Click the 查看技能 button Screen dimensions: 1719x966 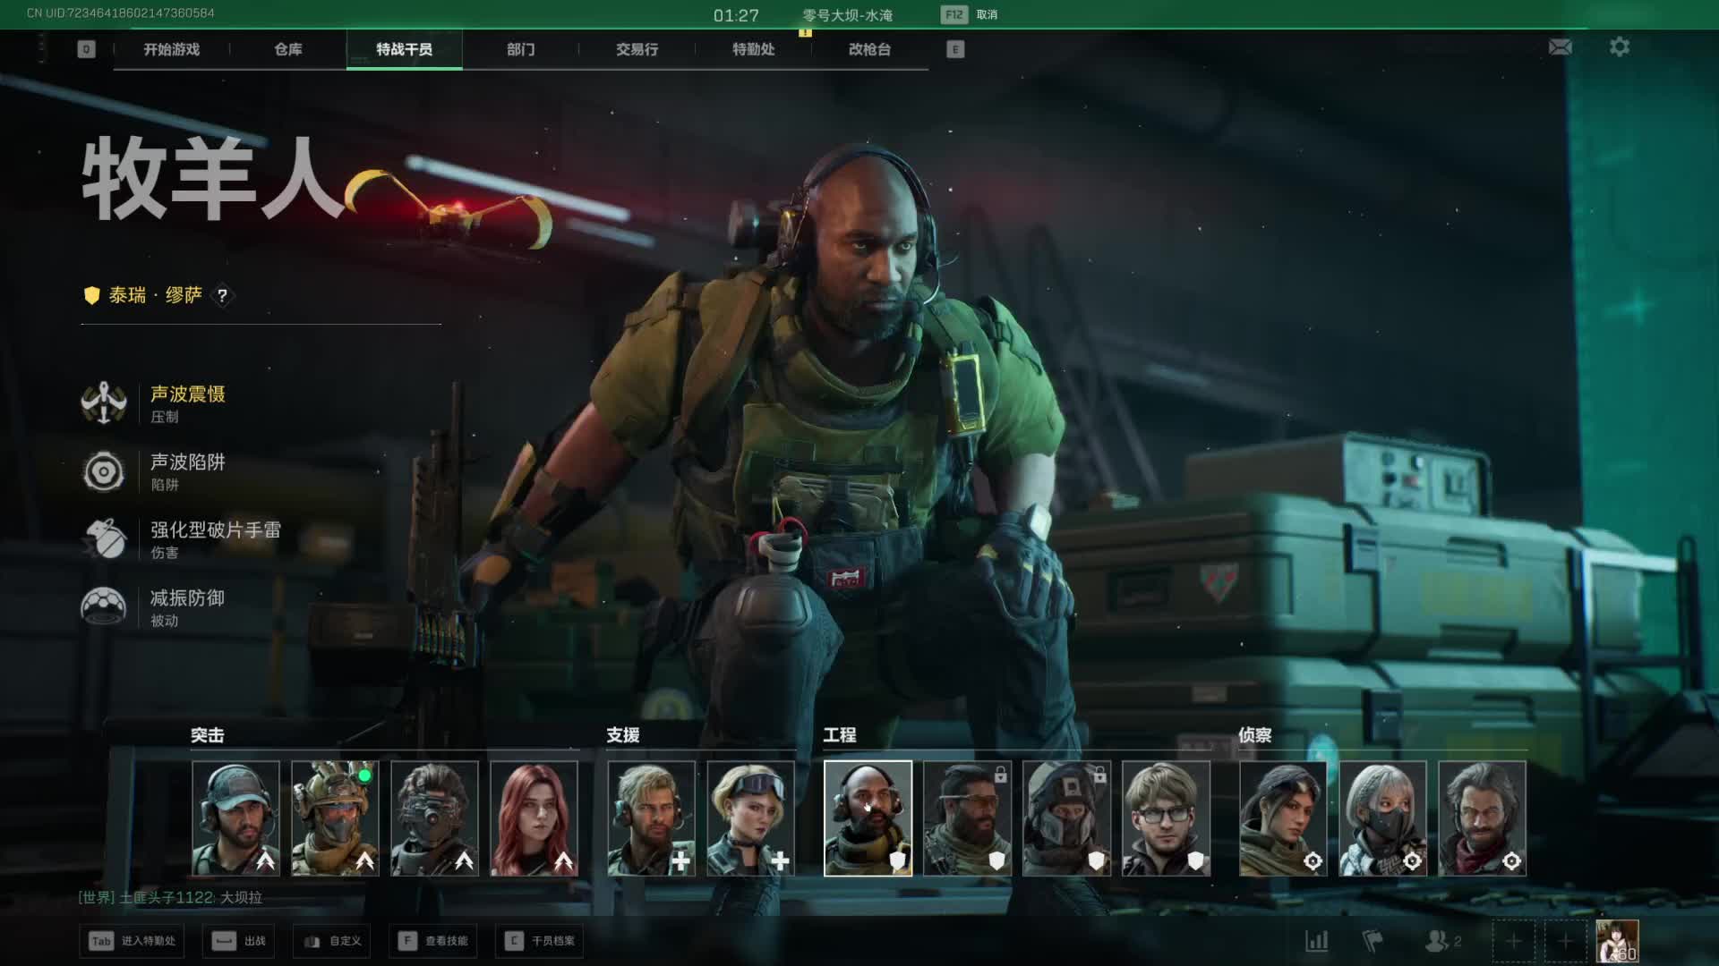click(x=435, y=941)
